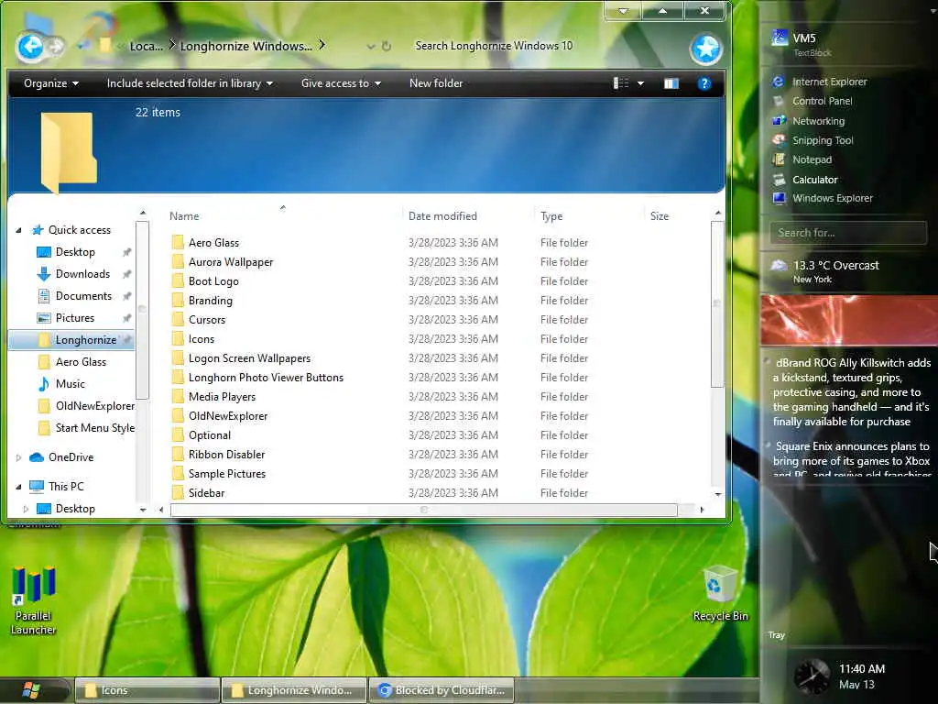
Task: Click the Windows Start orb button
Action: pos(31,690)
